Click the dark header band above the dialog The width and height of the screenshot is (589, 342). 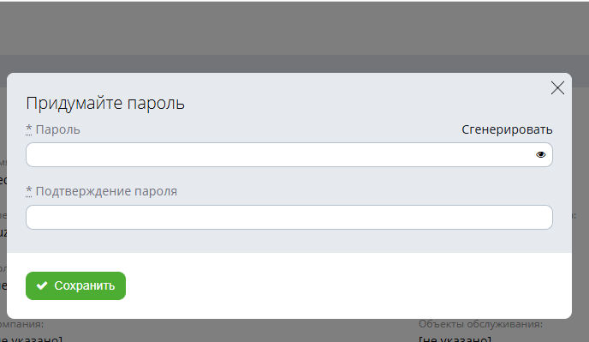pos(294,63)
